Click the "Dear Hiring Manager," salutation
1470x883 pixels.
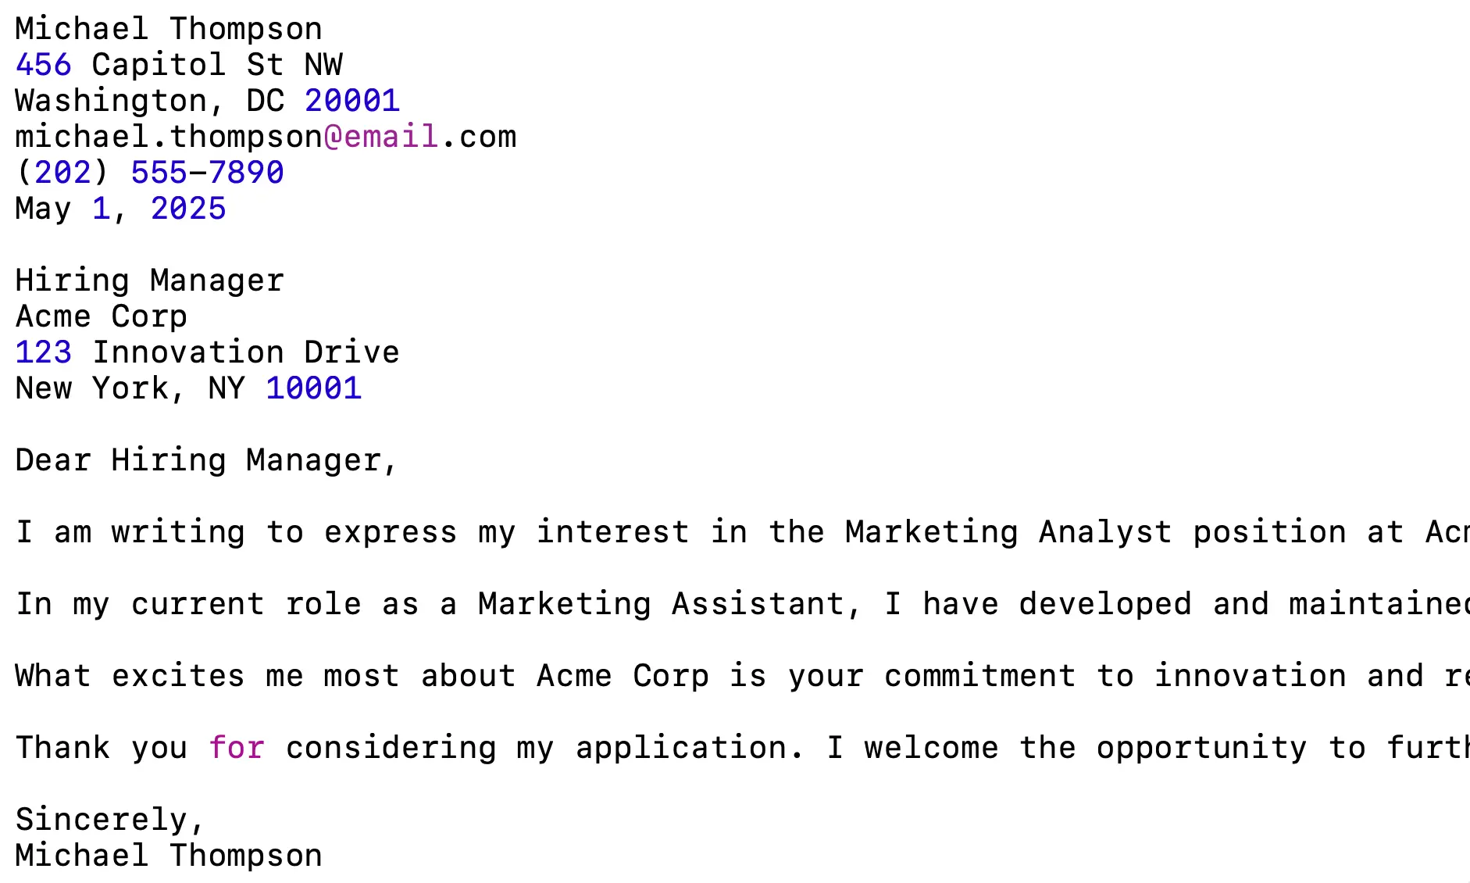(x=207, y=460)
